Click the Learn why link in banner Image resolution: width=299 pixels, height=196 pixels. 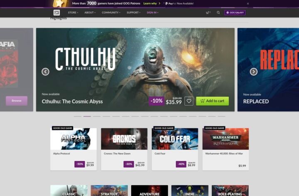pos(151,3)
